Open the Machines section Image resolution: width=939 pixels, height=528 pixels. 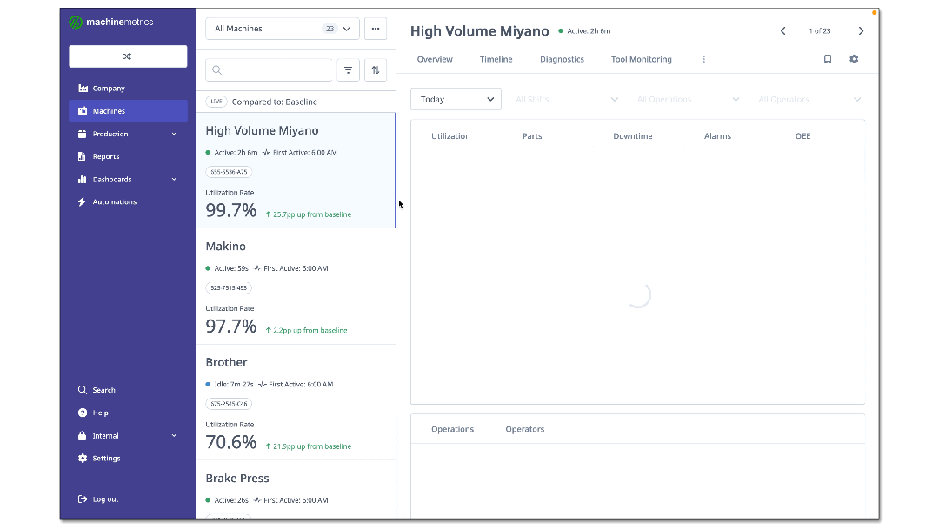tap(128, 111)
